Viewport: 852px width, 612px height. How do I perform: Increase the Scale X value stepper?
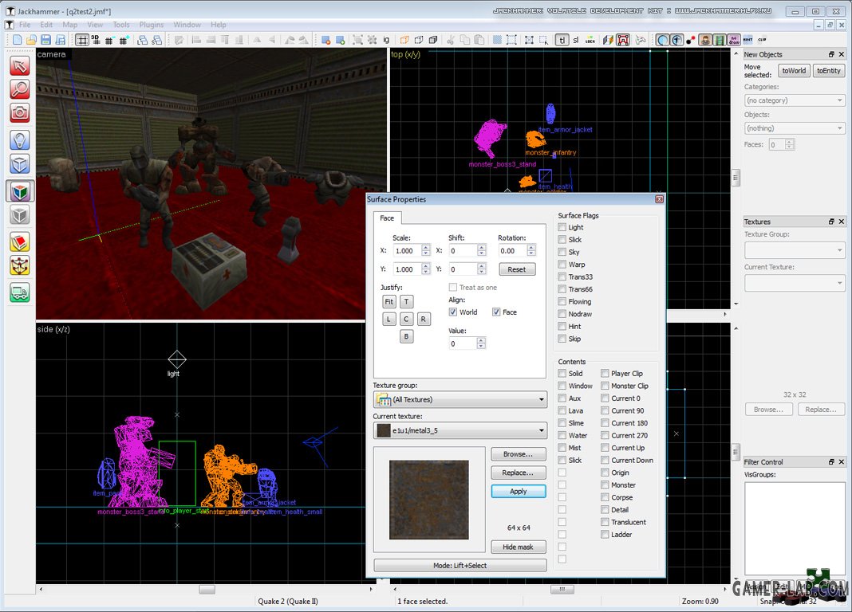point(426,247)
